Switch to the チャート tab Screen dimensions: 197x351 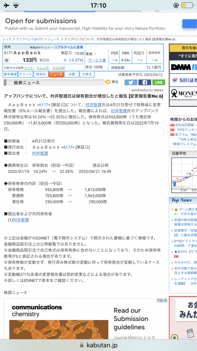tap(25, 74)
